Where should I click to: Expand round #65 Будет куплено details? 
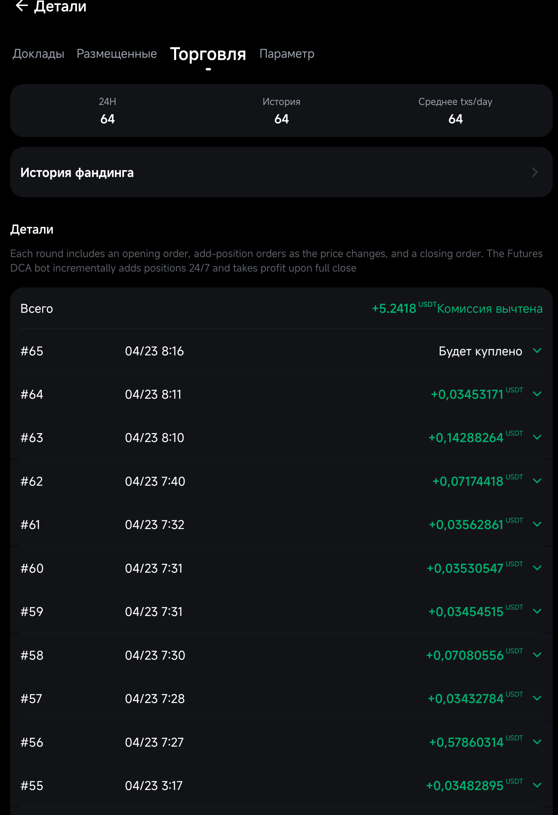537,351
